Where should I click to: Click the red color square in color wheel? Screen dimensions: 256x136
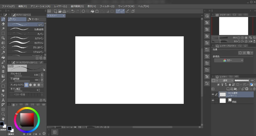tap(27, 120)
